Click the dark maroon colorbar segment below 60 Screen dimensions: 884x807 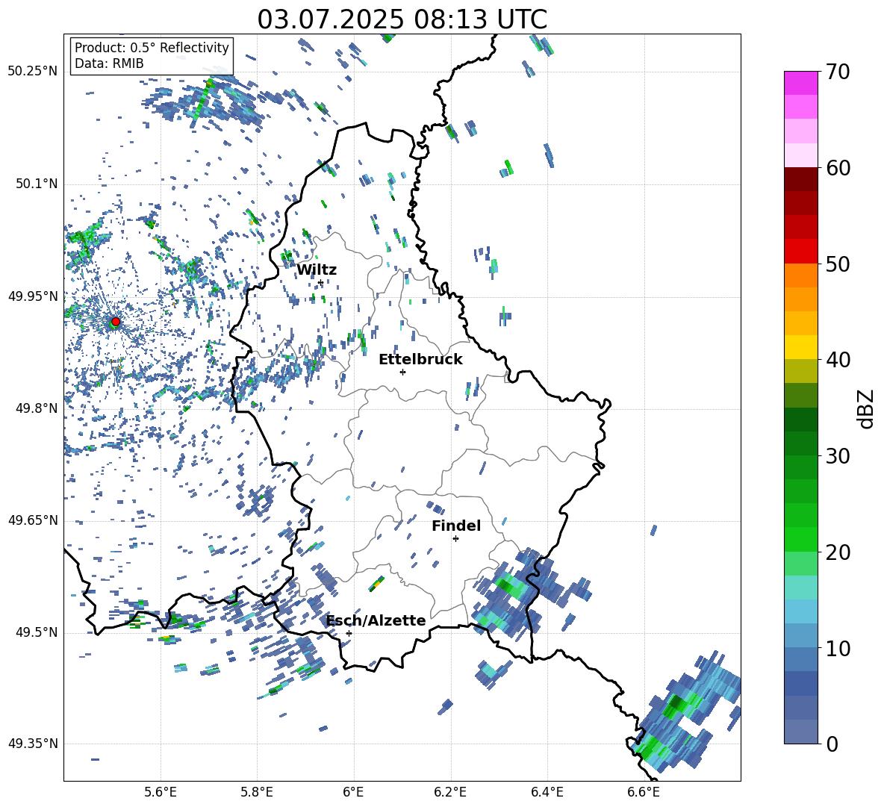pos(800,179)
